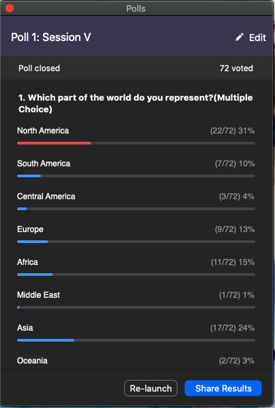
Task: Click the North America (22/72) 31% result
Action: pyautogui.click(x=232, y=131)
